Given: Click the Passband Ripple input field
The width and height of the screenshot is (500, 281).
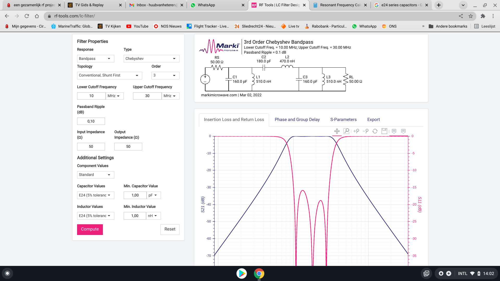Looking at the screenshot, I should [x=91, y=121].
